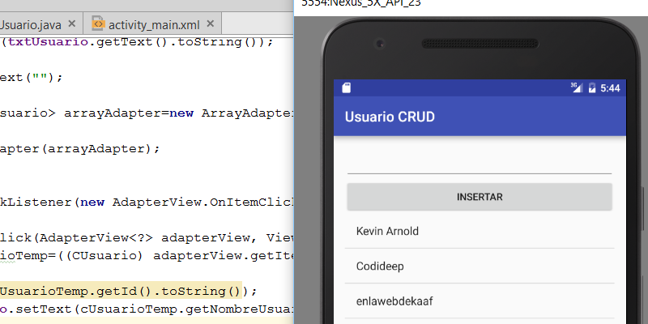Click the Nexus_5X_API_23 emulator title bar
Image resolution: width=648 pixels, height=324 pixels.
[x=470, y=3]
